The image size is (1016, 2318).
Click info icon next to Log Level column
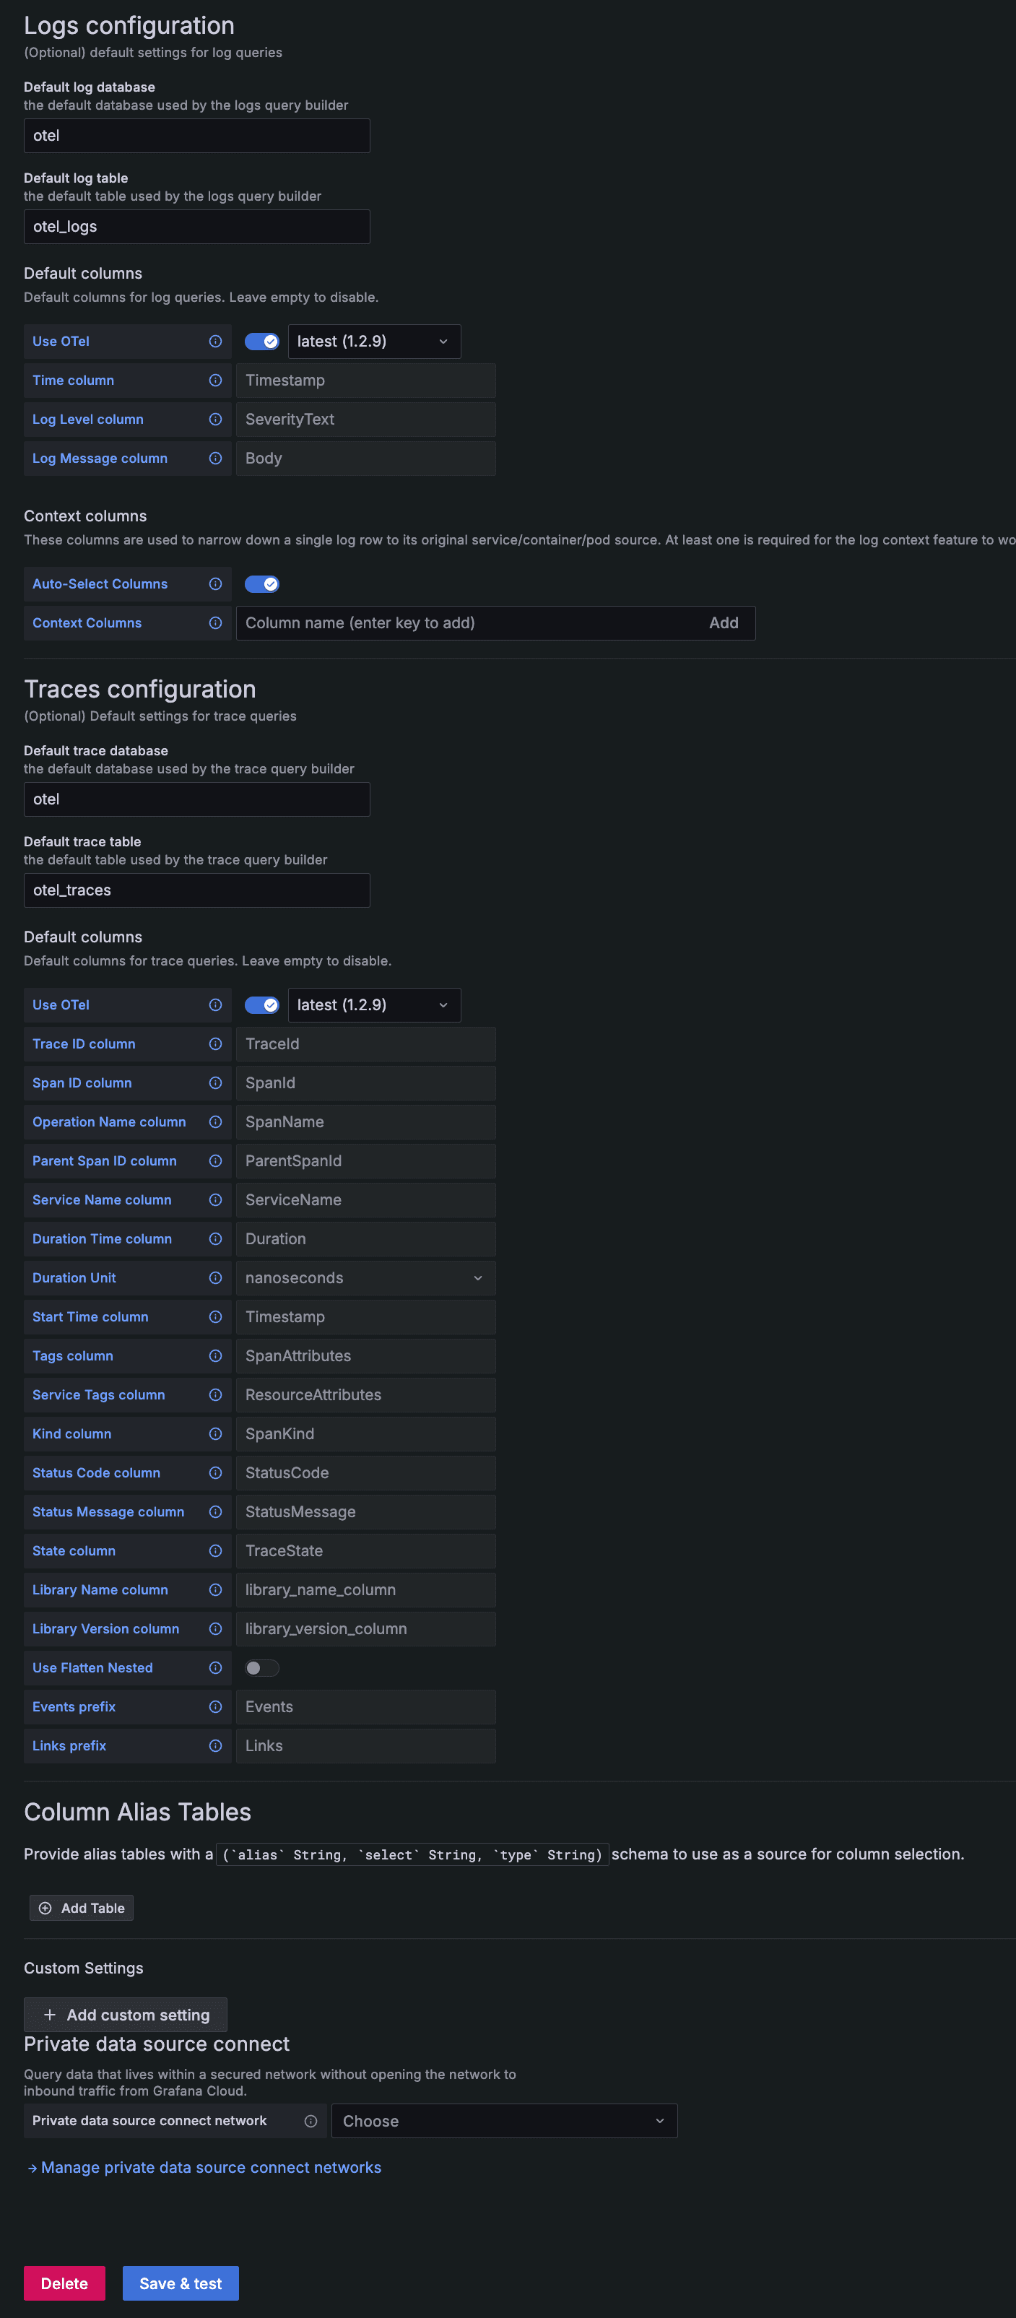tap(215, 420)
